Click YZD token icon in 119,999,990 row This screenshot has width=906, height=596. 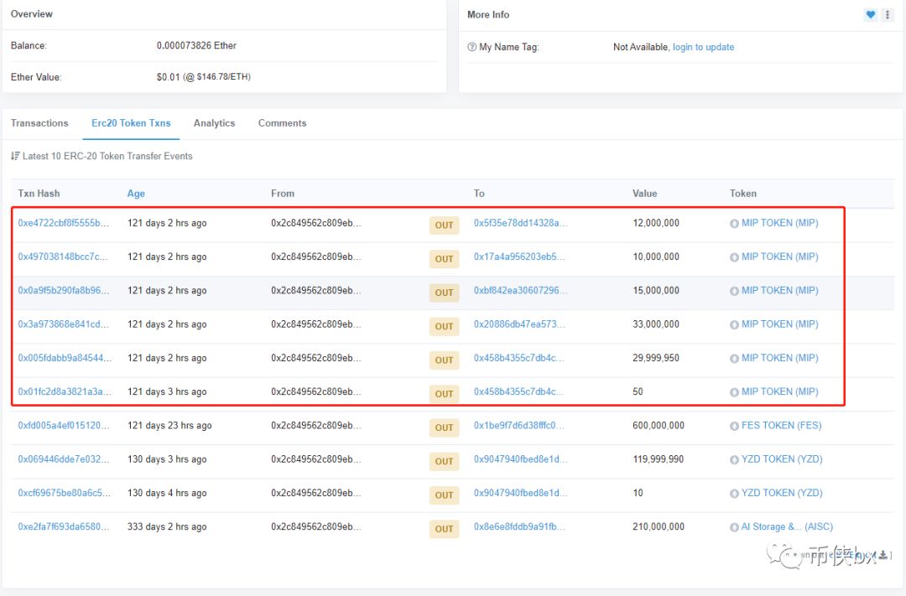click(734, 460)
